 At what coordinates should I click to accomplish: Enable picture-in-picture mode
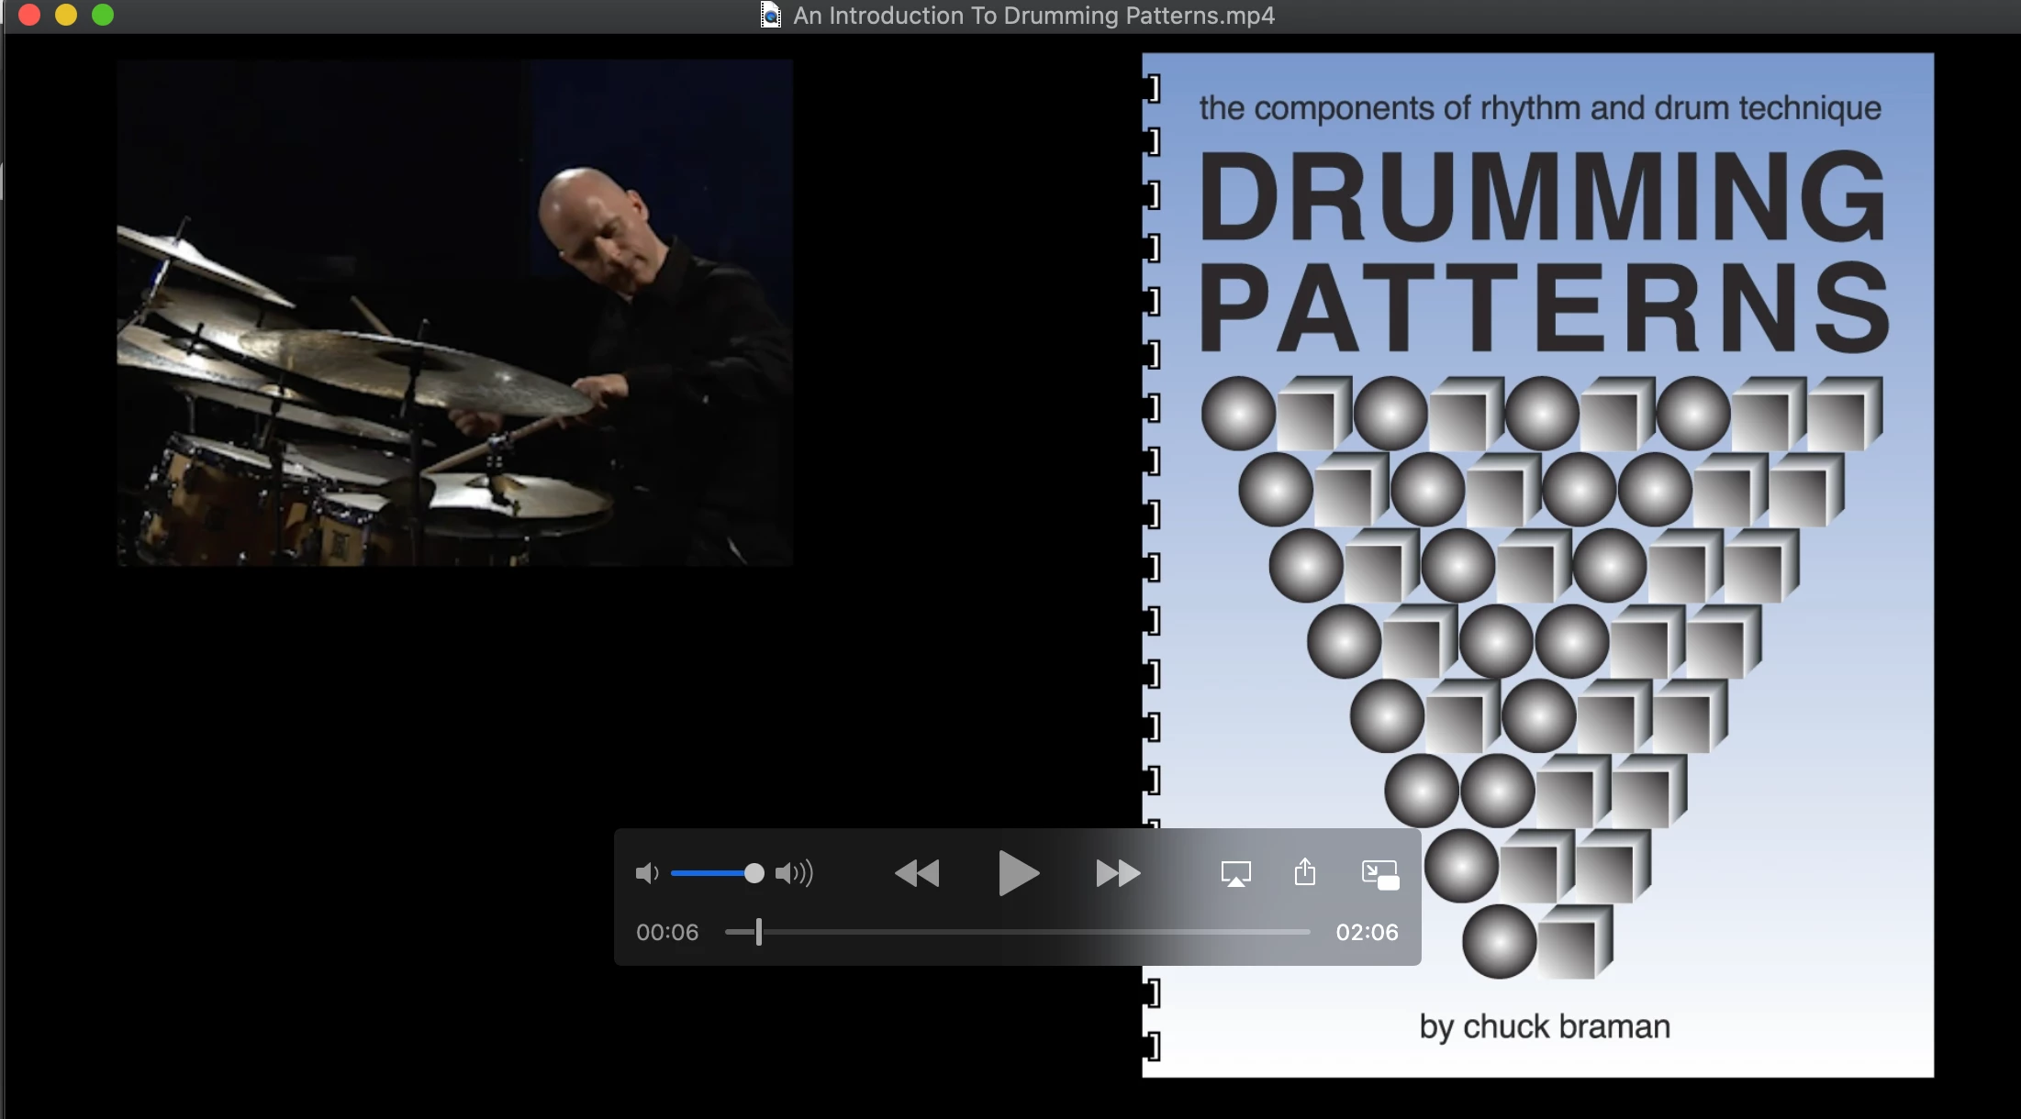(x=1379, y=873)
